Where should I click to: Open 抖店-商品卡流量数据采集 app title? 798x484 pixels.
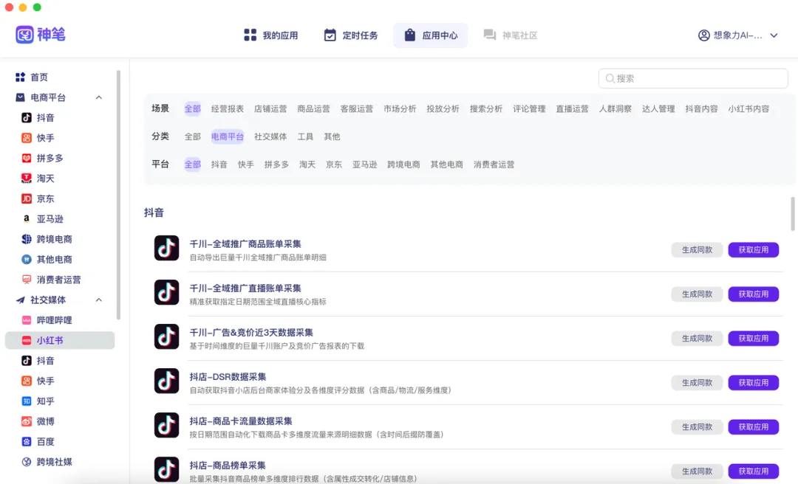[x=241, y=421]
